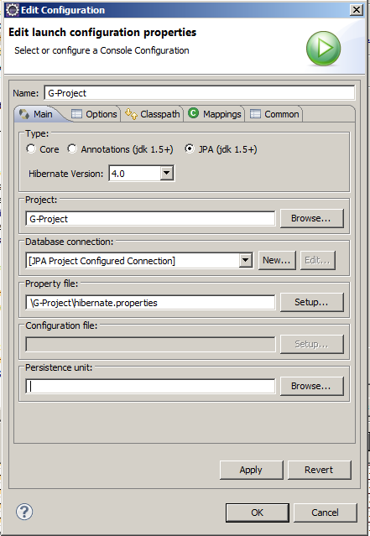Select Annotations (jdk 1.5+) radio button
Viewport: 370px width, 536px height.
coord(72,149)
